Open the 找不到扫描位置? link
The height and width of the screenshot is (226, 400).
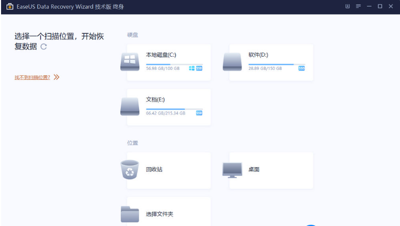point(33,77)
